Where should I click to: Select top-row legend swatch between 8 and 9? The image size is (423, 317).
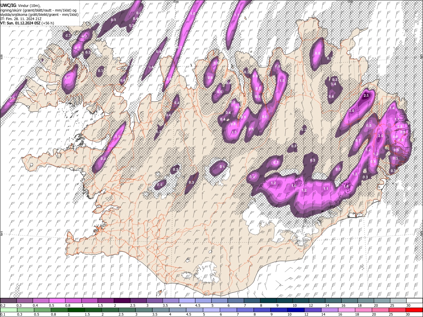tap(268, 300)
